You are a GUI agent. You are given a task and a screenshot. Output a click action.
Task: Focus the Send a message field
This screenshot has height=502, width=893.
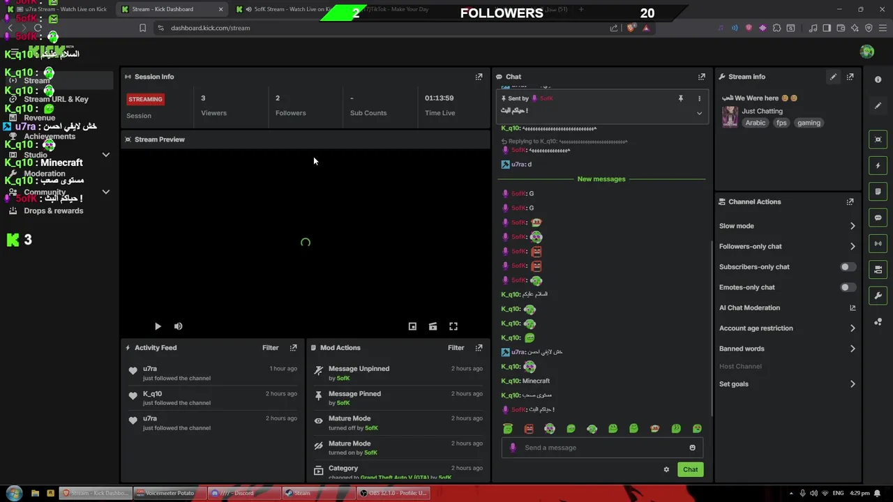point(601,448)
